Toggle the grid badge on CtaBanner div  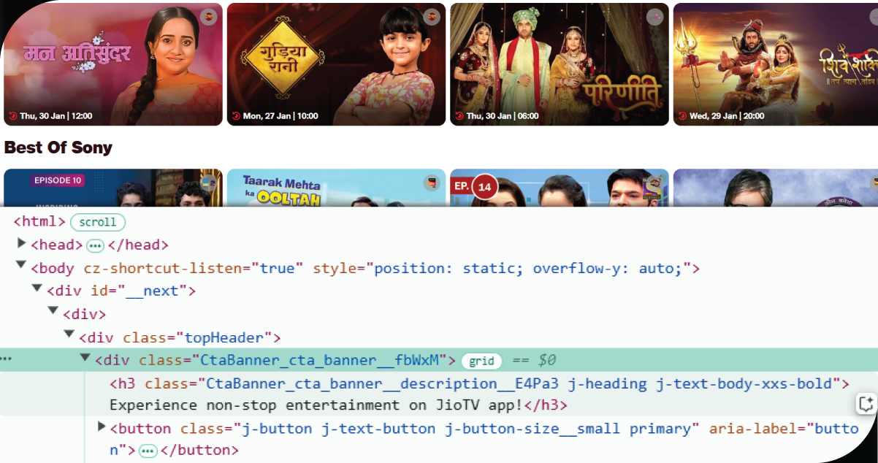(x=481, y=361)
